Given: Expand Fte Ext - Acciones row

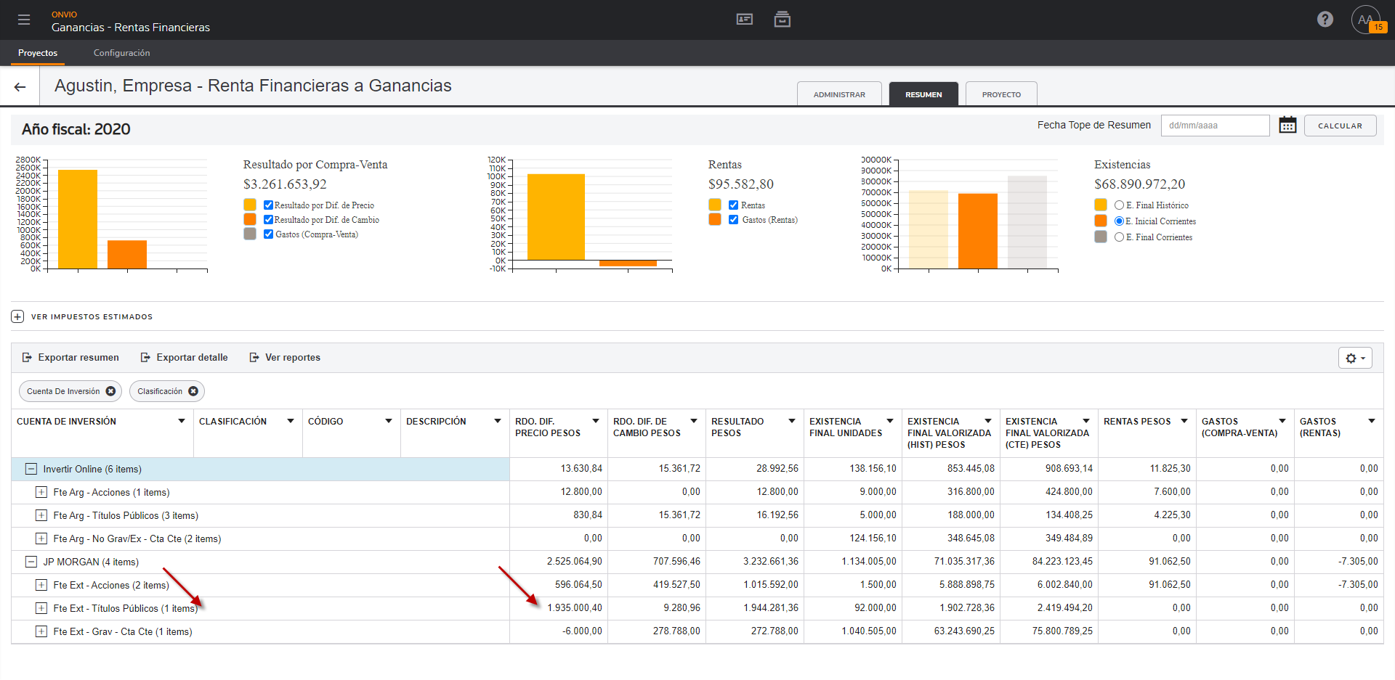Looking at the screenshot, I should (x=41, y=585).
